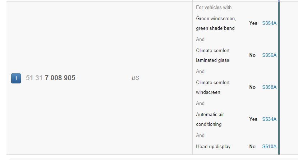The width and height of the screenshot is (298, 160).
Task: Open the S356A option code link
Action: [269, 55]
